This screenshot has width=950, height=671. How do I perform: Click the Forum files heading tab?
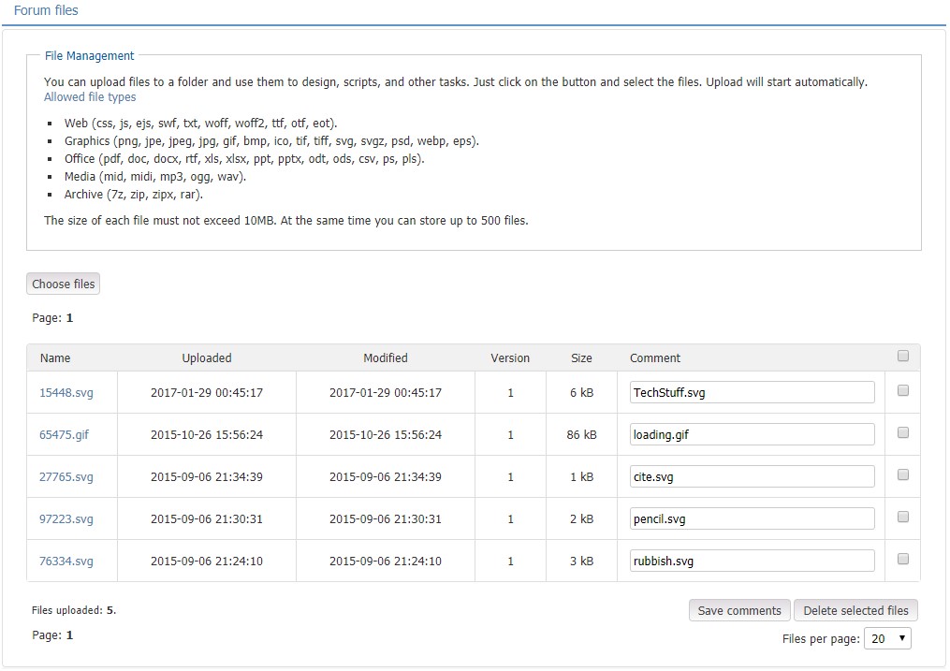[46, 11]
